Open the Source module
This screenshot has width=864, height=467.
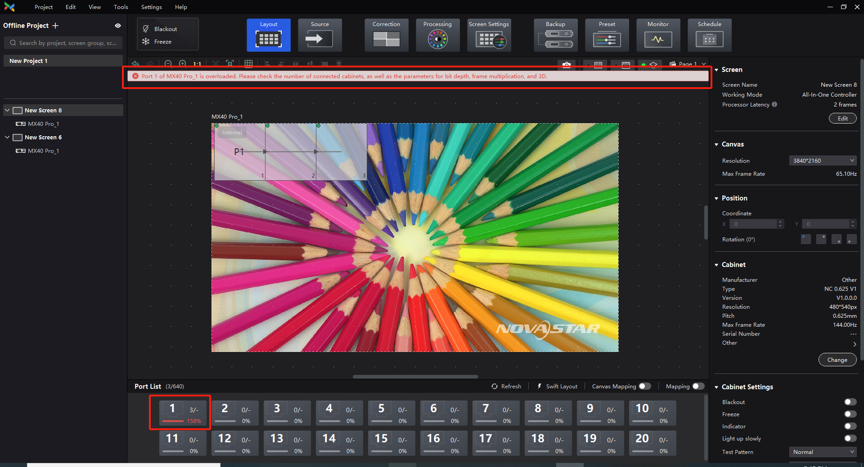319,35
